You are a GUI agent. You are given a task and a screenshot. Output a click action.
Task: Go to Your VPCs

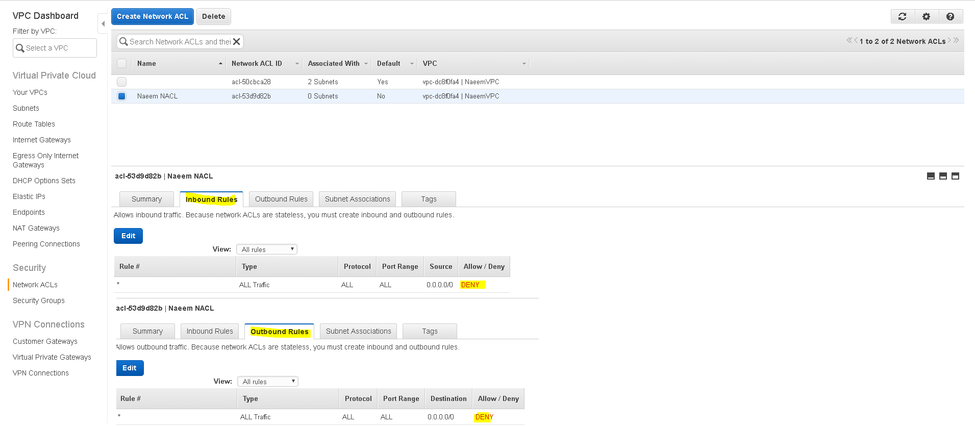[30, 92]
